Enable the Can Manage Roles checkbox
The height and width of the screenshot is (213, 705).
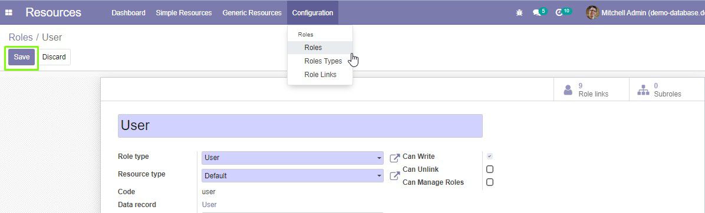pos(490,182)
